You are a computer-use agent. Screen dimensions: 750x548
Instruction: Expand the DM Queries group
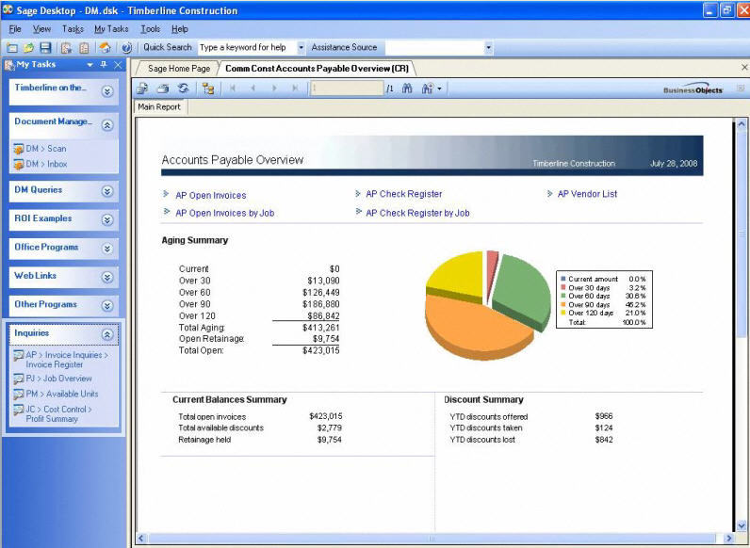click(107, 191)
